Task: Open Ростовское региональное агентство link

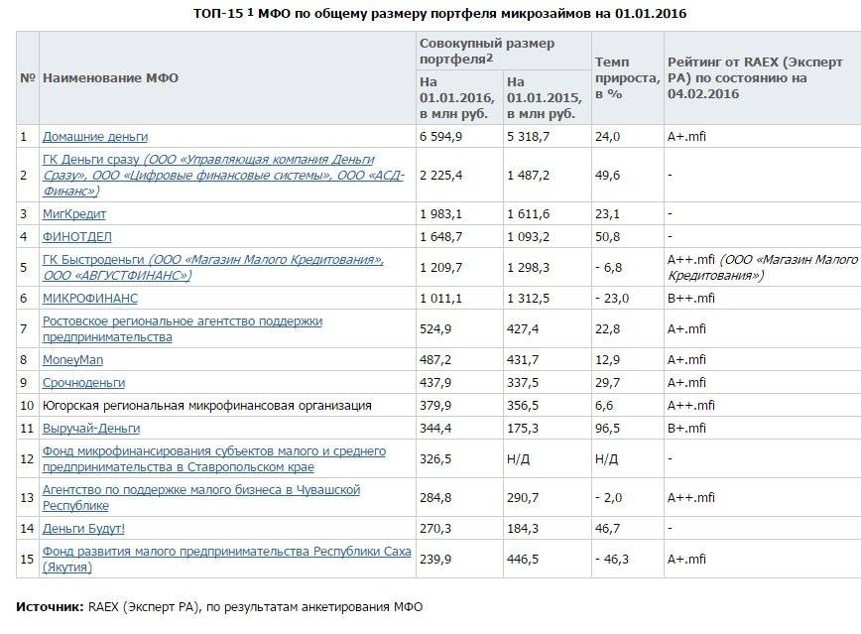Action: 182,321
